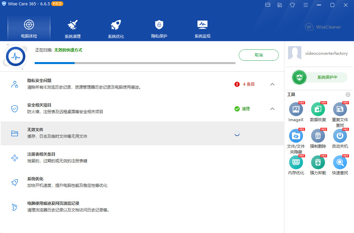The image size is (354, 233).
Task: Launch the 内存优化 memory optimizer
Action: [296, 163]
